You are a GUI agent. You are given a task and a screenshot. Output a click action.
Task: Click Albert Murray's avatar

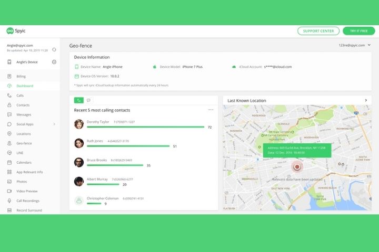click(79, 181)
